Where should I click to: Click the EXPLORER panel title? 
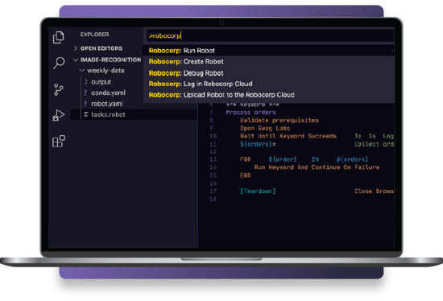click(x=95, y=35)
